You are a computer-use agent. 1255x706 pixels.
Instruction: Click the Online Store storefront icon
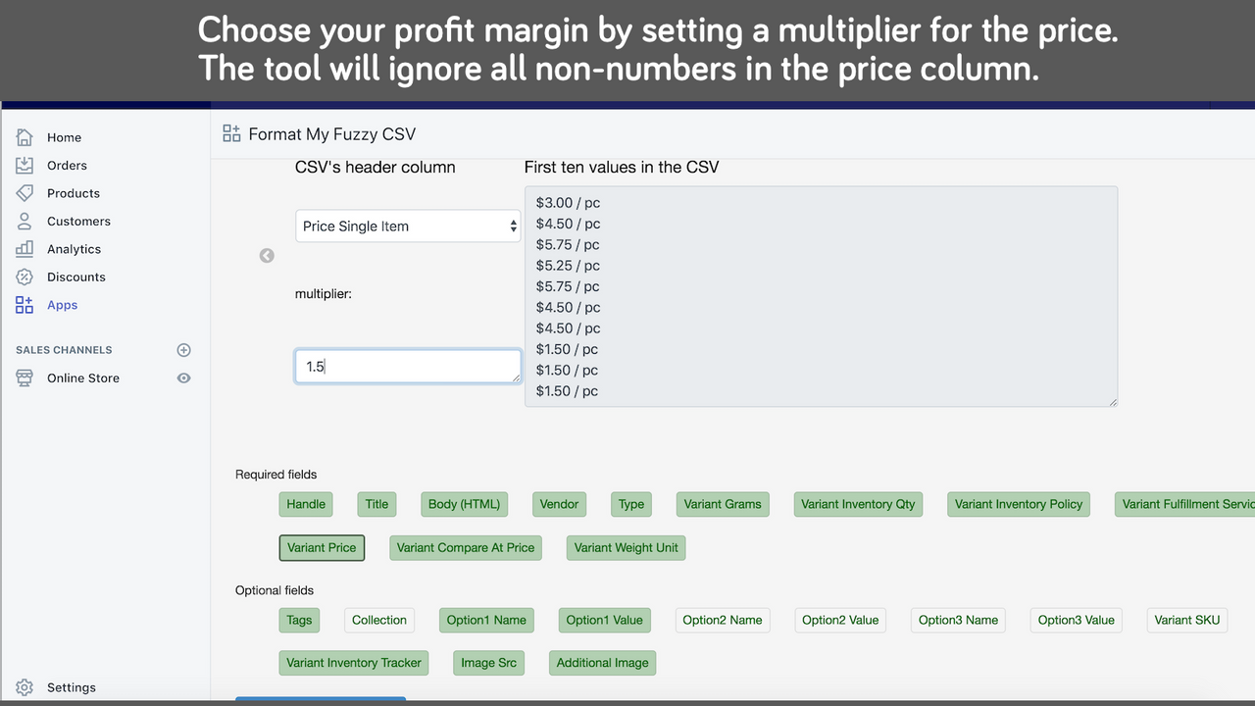coord(25,378)
